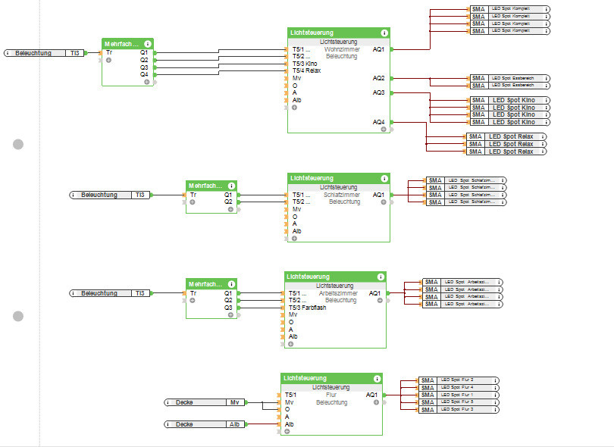Screen dimensions: 614x447
Task: Click info icon of LED Spot Flur 4 output
Action: (495, 387)
